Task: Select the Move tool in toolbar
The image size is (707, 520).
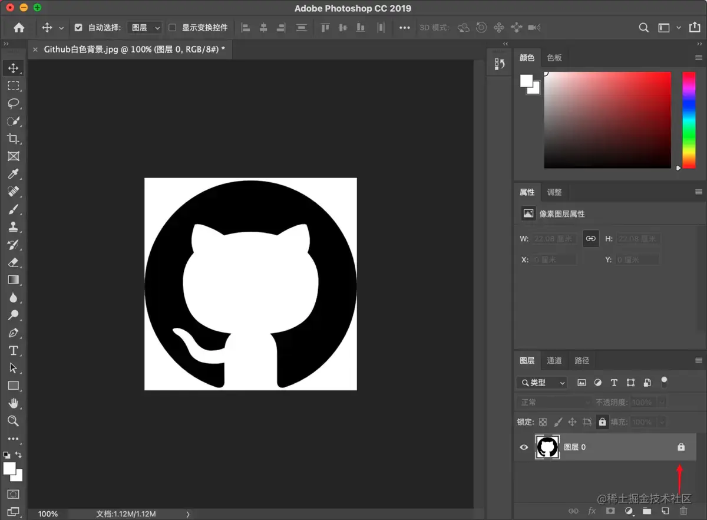Action: coord(14,68)
